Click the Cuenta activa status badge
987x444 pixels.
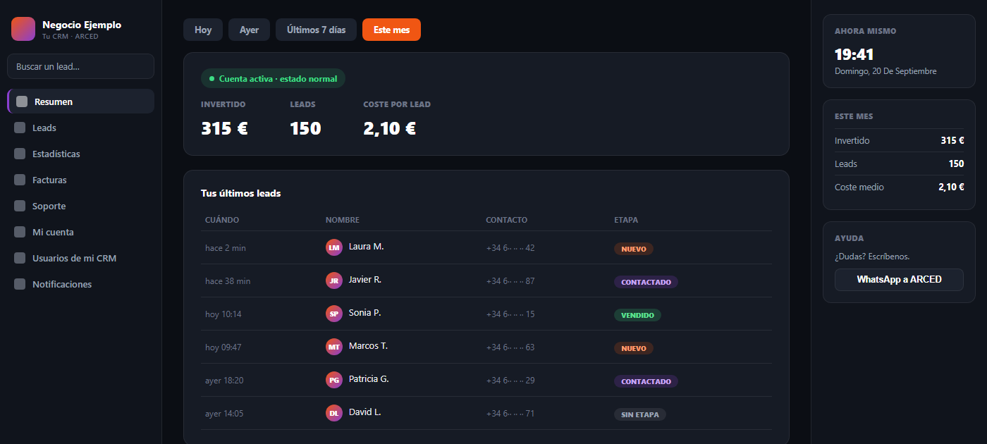point(273,78)
